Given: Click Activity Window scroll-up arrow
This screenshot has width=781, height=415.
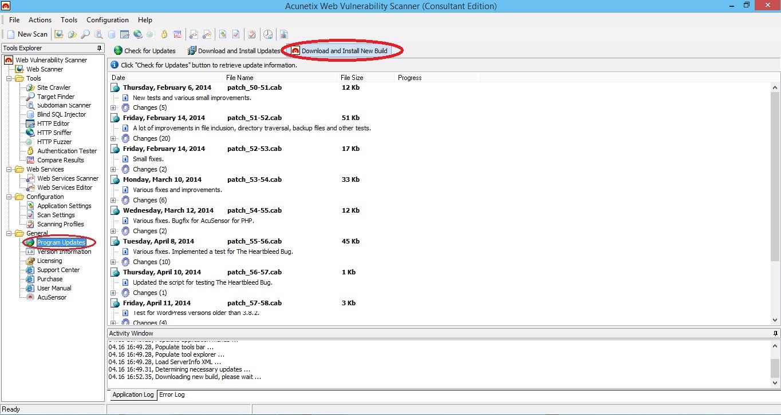Looking at the screenshot, I should (775, 346).
